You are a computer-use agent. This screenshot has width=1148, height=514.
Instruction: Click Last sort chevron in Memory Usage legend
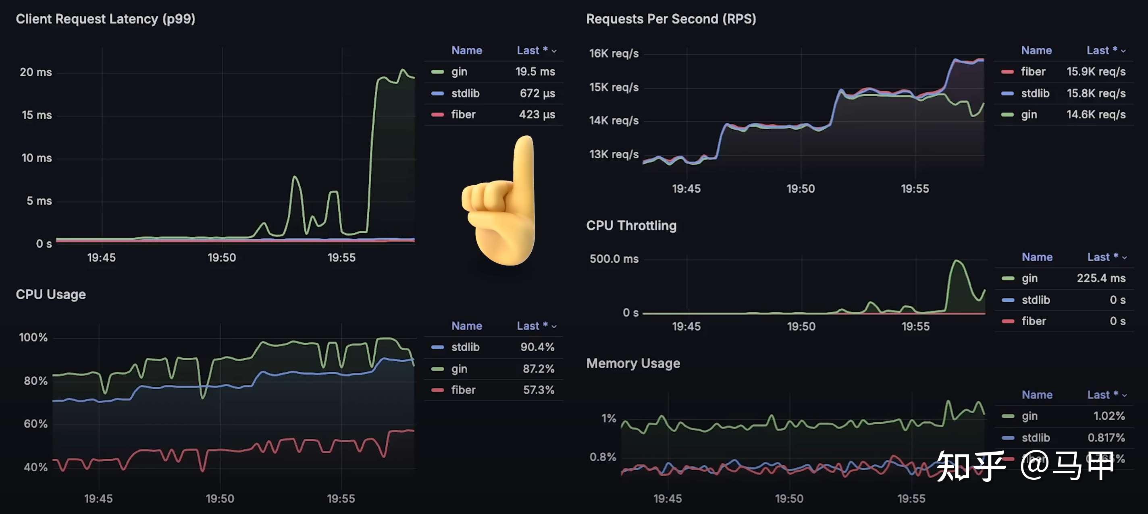pos(1124,395)
